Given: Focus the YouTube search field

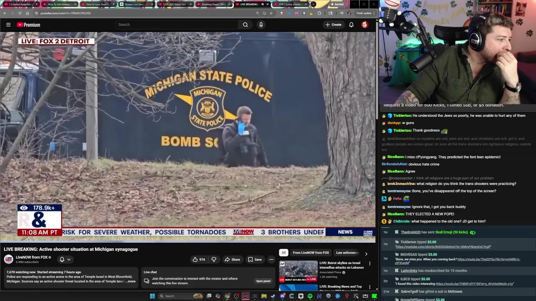Looking at the screenshot, I should click(176, 25).
